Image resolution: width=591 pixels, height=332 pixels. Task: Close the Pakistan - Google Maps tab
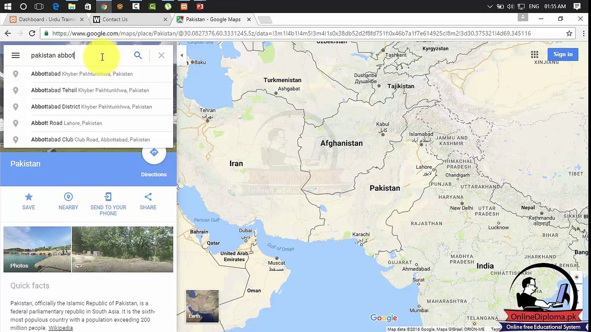249,19
